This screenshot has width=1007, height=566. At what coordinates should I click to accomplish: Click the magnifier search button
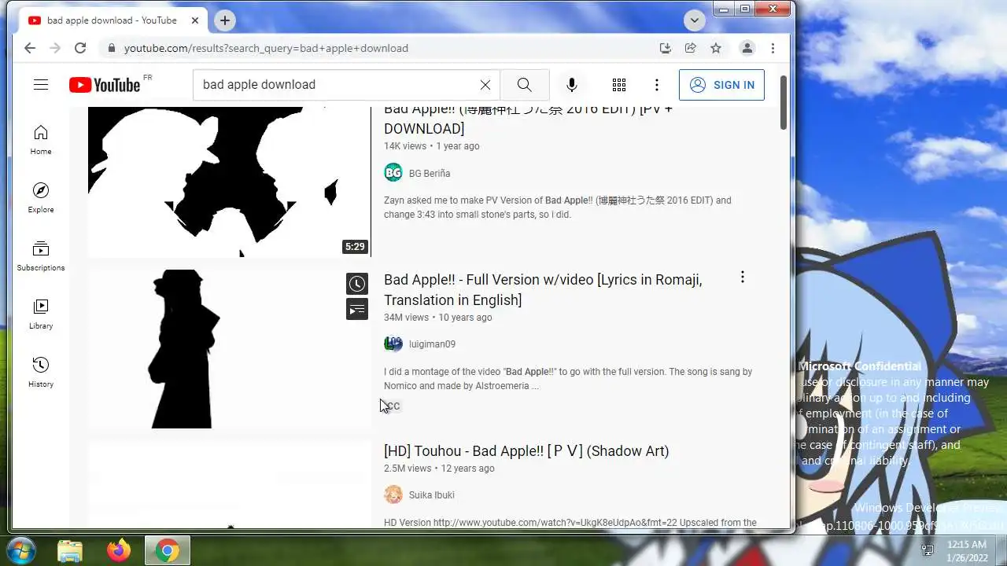[525, 85]
